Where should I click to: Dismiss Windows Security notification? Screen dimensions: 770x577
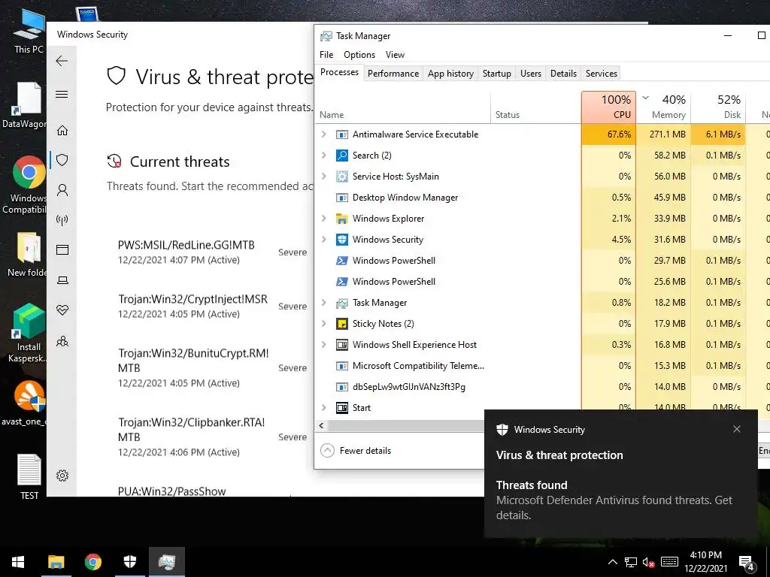click(x=737, y=429)
